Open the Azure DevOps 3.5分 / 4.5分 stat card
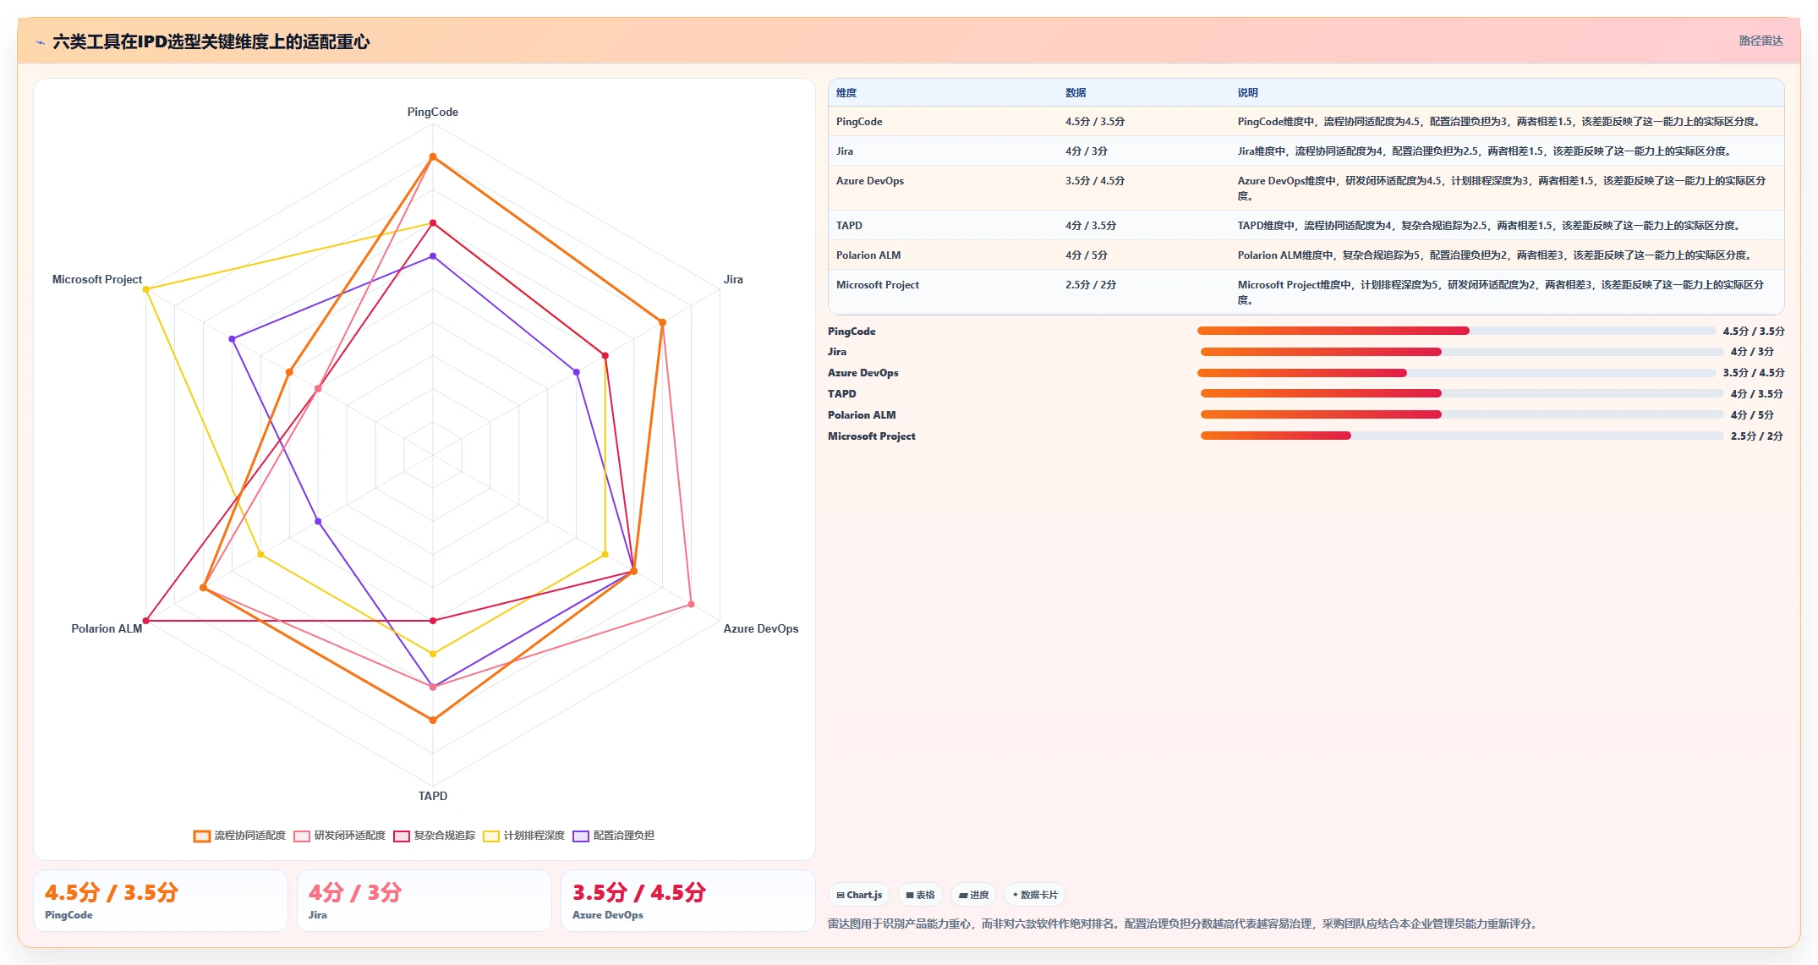1818x965 pixels. point(688,902)
